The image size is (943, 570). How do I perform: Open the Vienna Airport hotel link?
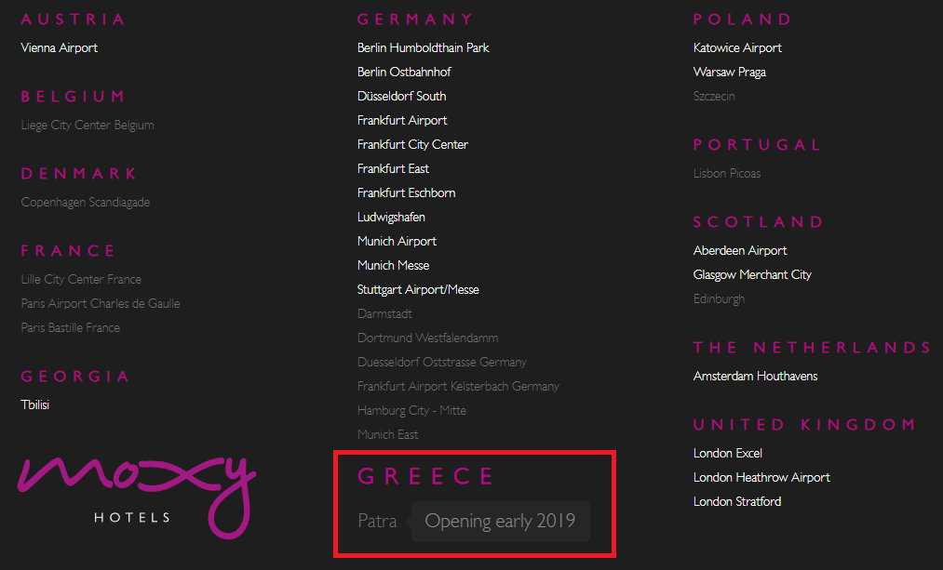pyautogui.click(x=59, y=47)
